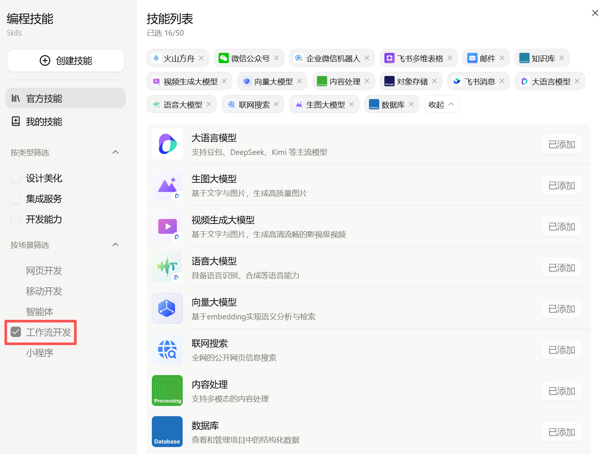Click the 大语言模型 skill icon in list
The height and width of the screenshot is (454, 600).
pyautogui.click(x=167, y=144)
